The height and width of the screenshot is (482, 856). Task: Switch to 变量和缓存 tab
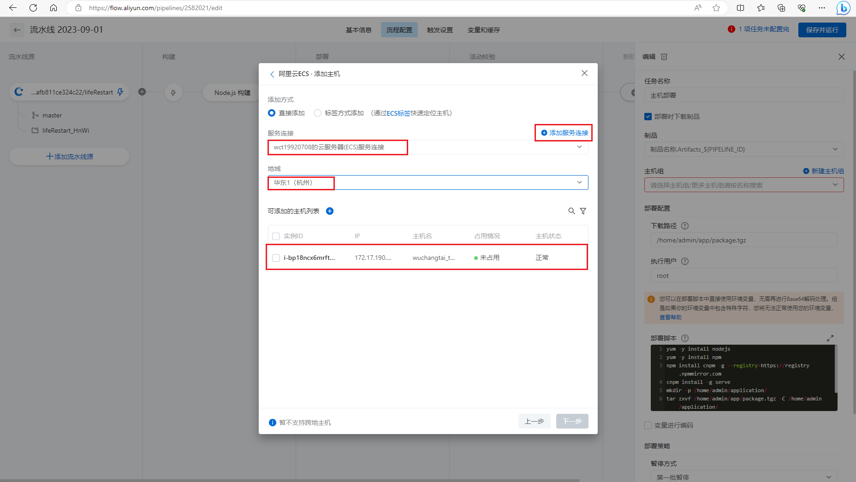click(484, 30)
